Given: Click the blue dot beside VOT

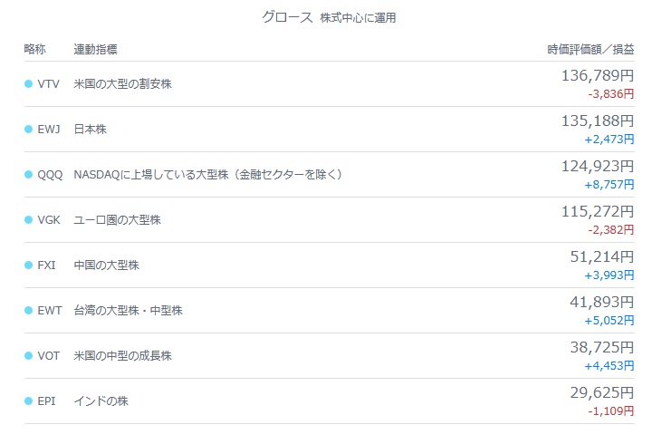Looking at the screenshot, I should pos(28,356).
